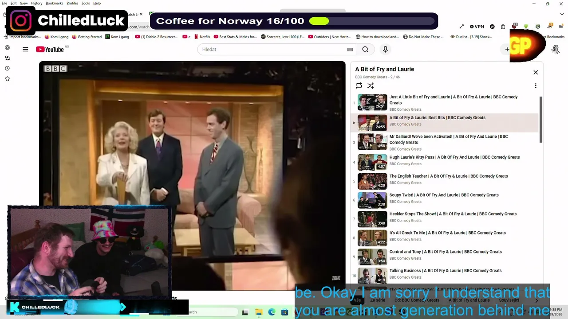Image resolution: width=568 pixels, height=319 pixels.
Task: Click the Import bookmarks toolbar item
Action: click(x=22, y=37)
